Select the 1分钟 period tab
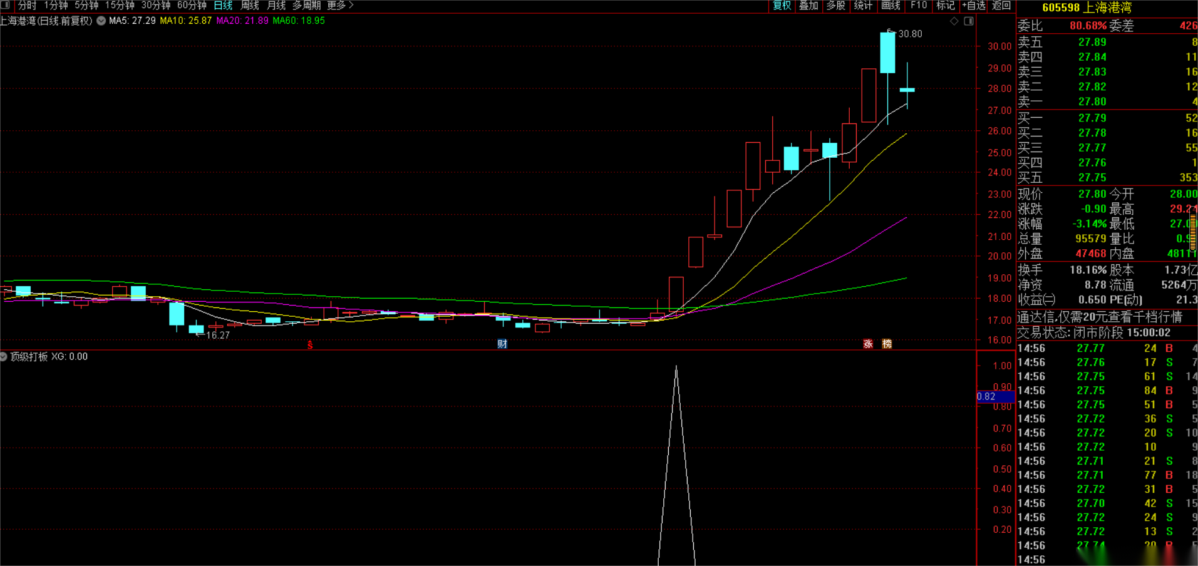This screenshot has width=1198, height=566. pyautogui.click(x=55, y=6)
